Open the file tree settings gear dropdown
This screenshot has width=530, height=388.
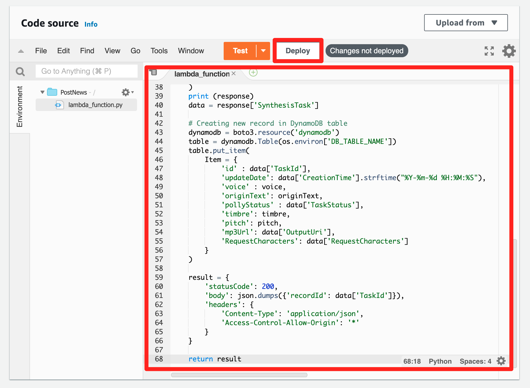click(x=128, y=92)
